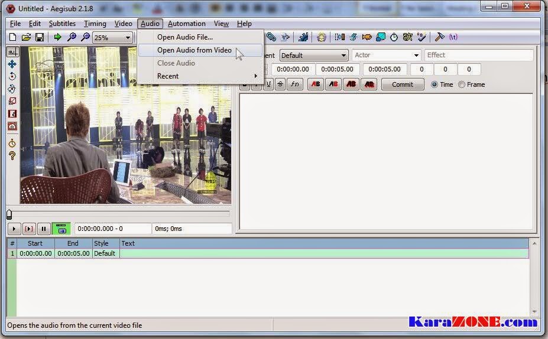This screenshot has height=339, width=548.
Task: Open the Attachments paperclip icon
Action: (271, 37)
